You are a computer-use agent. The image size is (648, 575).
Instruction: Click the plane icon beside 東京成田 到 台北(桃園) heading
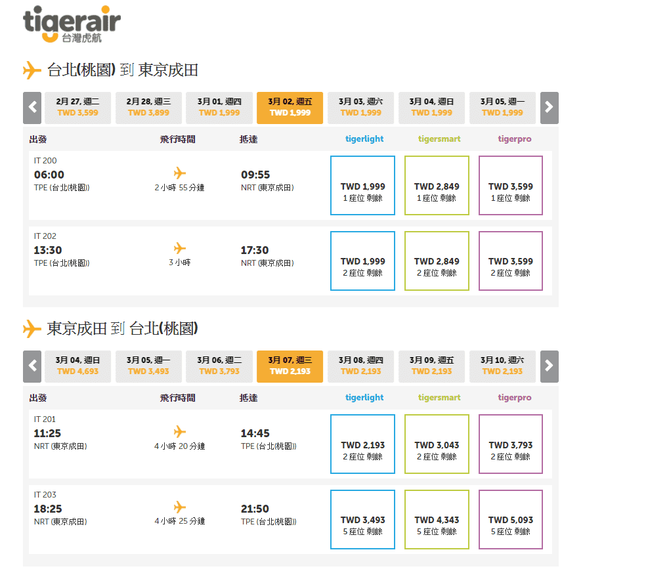[32, 328]
